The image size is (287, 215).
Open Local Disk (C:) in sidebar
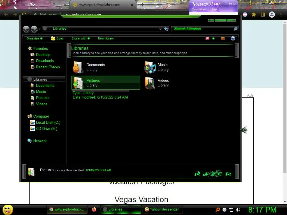48,123
